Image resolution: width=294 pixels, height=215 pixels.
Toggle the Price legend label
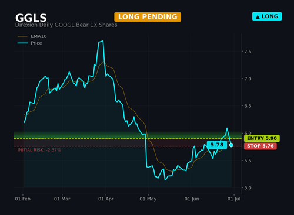[x=36, y=43]
